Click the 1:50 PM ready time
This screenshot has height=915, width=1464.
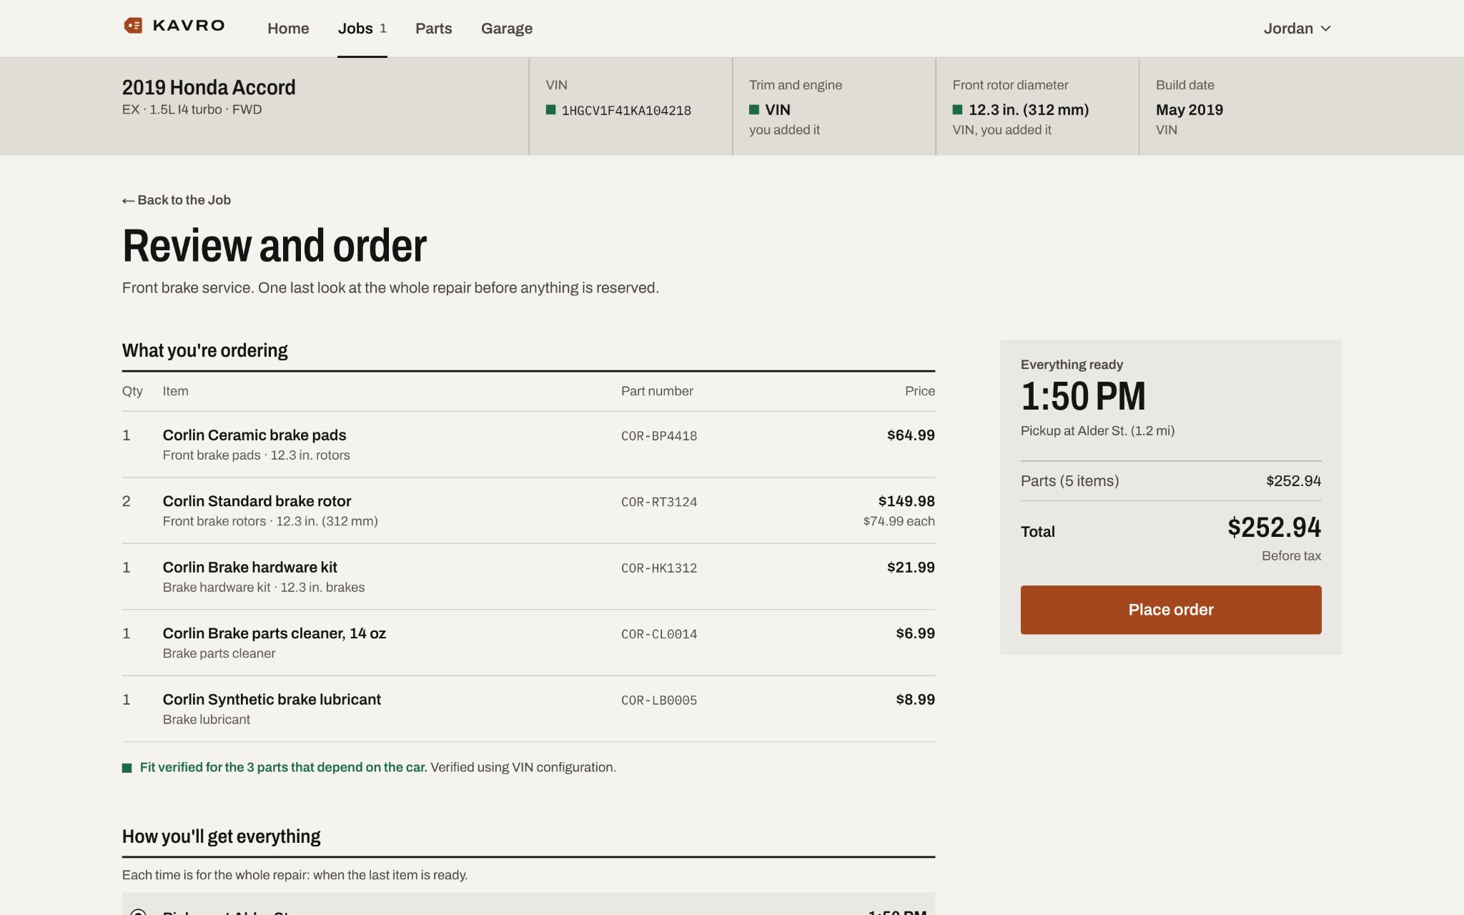click(x=1083, y=397)
